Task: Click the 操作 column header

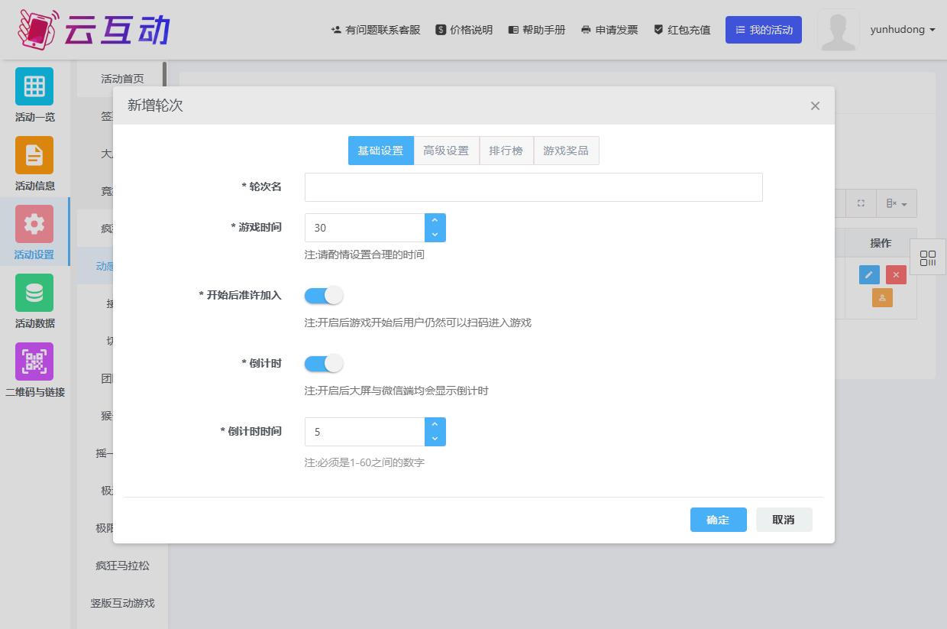Action: tap(881, 243)
